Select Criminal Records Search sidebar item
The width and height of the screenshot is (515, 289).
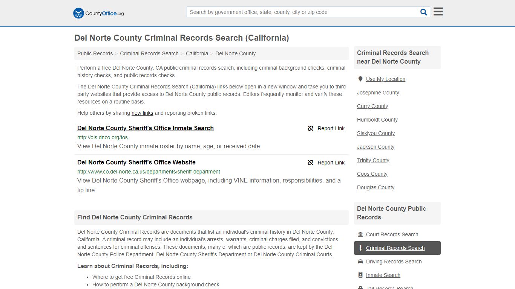[x=397, y=248]
